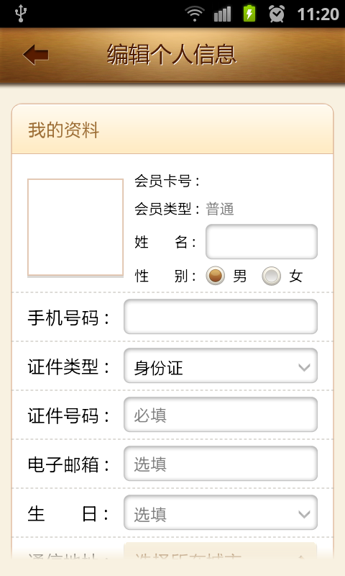Select the 男 gender radio button
This screenshot has width=345, height=576.
coord(215,276)
